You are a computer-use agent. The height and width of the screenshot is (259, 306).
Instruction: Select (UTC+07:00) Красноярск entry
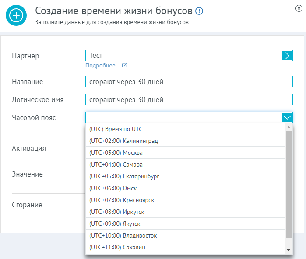(185, 200)
